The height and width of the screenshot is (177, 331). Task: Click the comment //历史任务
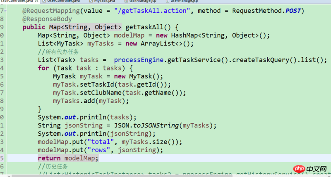tap(53, 167)
